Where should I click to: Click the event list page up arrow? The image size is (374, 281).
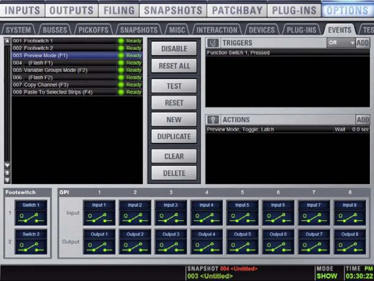(x=7, y=172)
